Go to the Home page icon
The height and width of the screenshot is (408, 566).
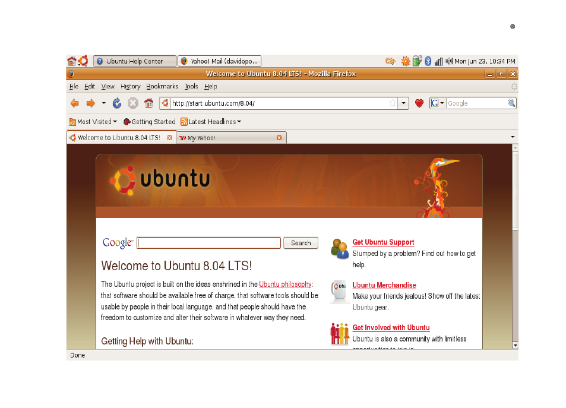[x=148, y=103]
